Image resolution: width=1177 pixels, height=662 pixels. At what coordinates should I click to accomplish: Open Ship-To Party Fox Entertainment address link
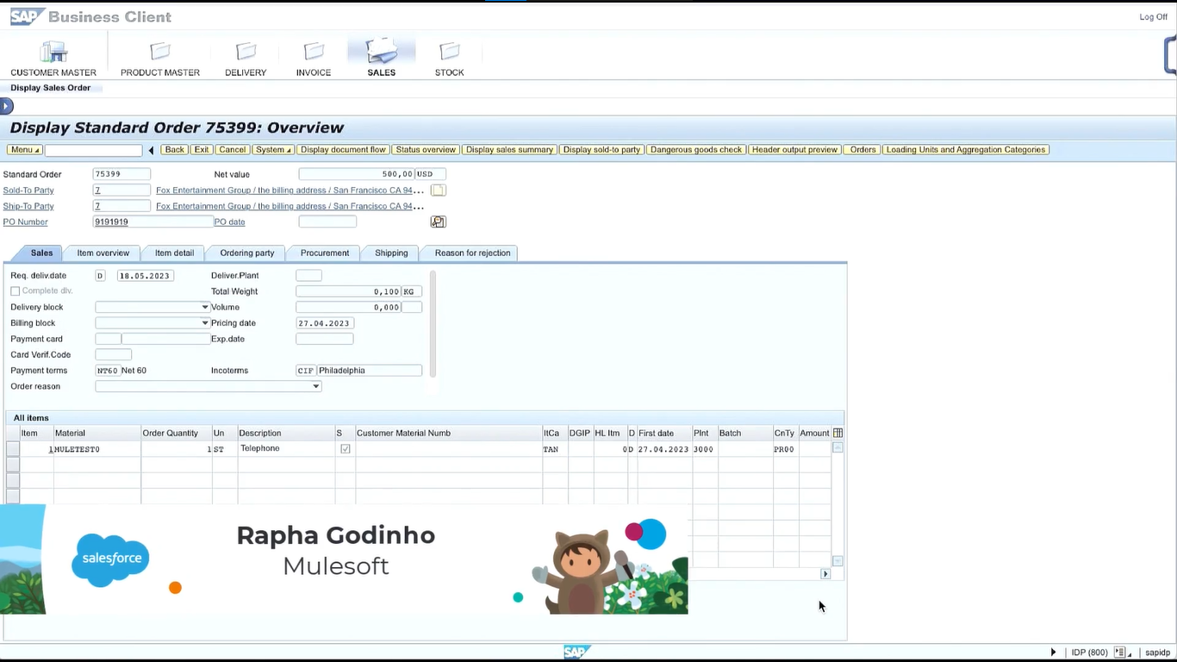click(290, 207)
